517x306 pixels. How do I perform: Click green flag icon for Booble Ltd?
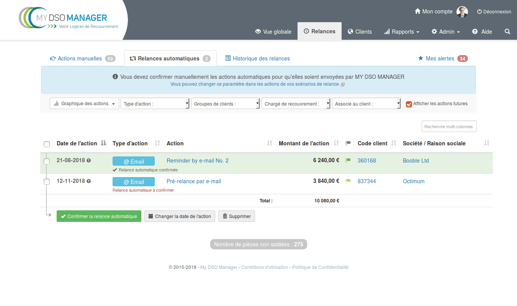click(x=348, y=161)
